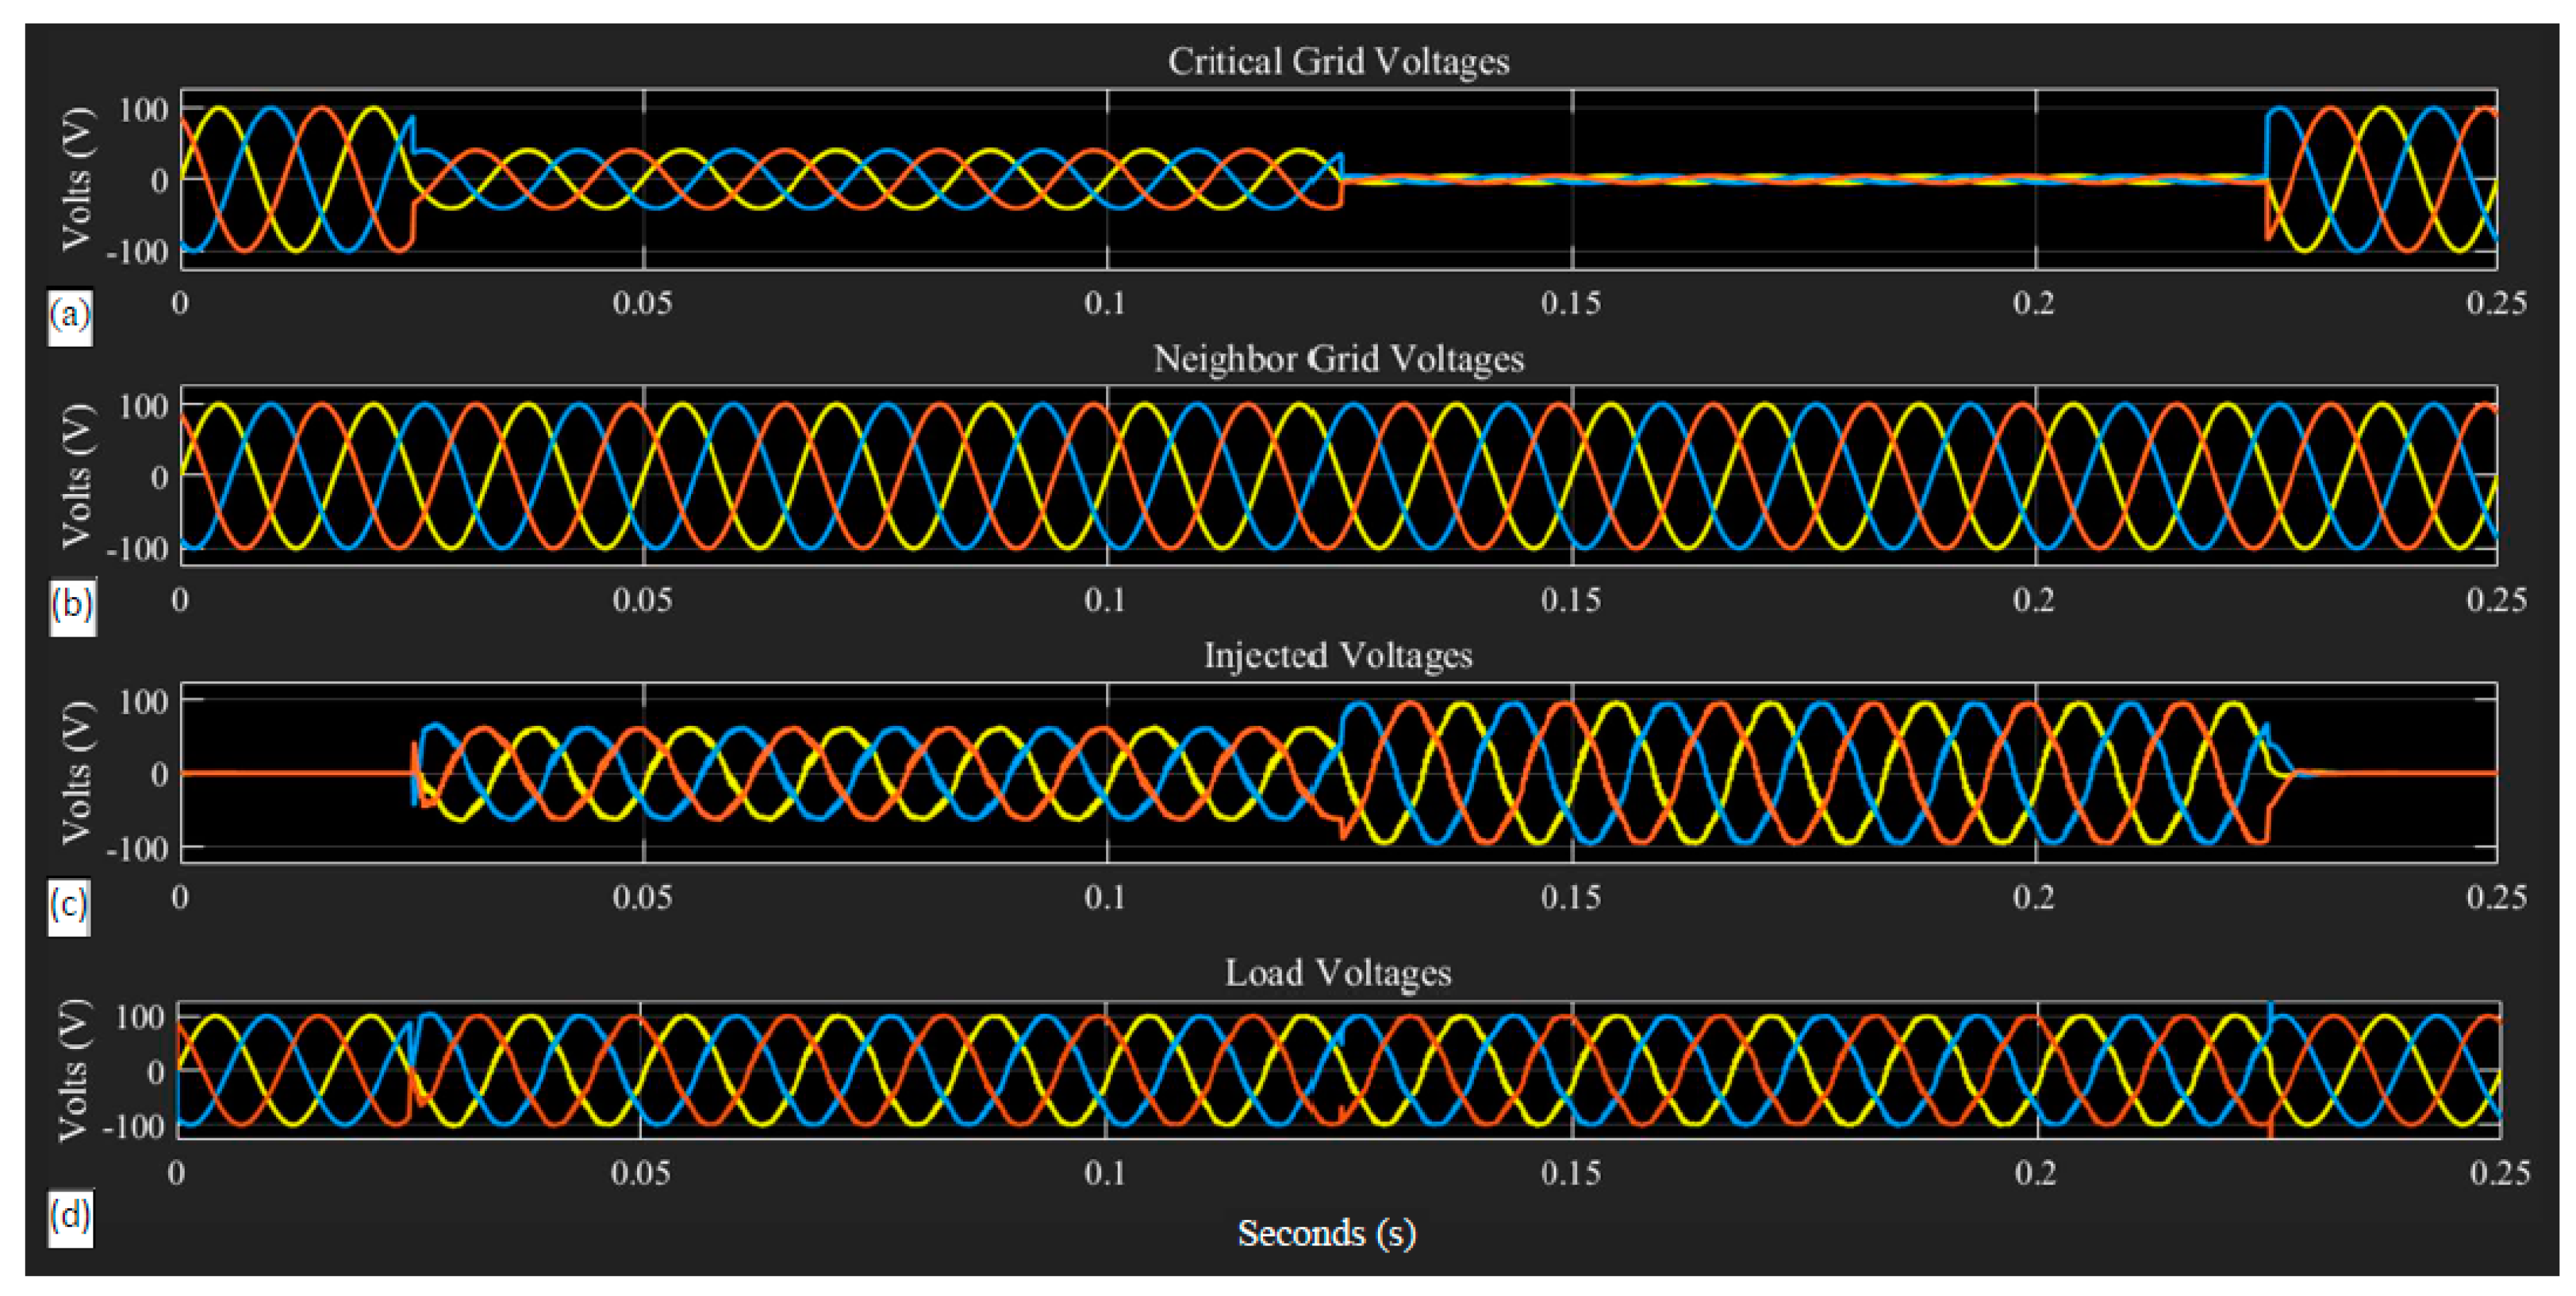Click Volts (V) label of Load Voltages plot
2576x1296 pixels.
pos(76,1070)
